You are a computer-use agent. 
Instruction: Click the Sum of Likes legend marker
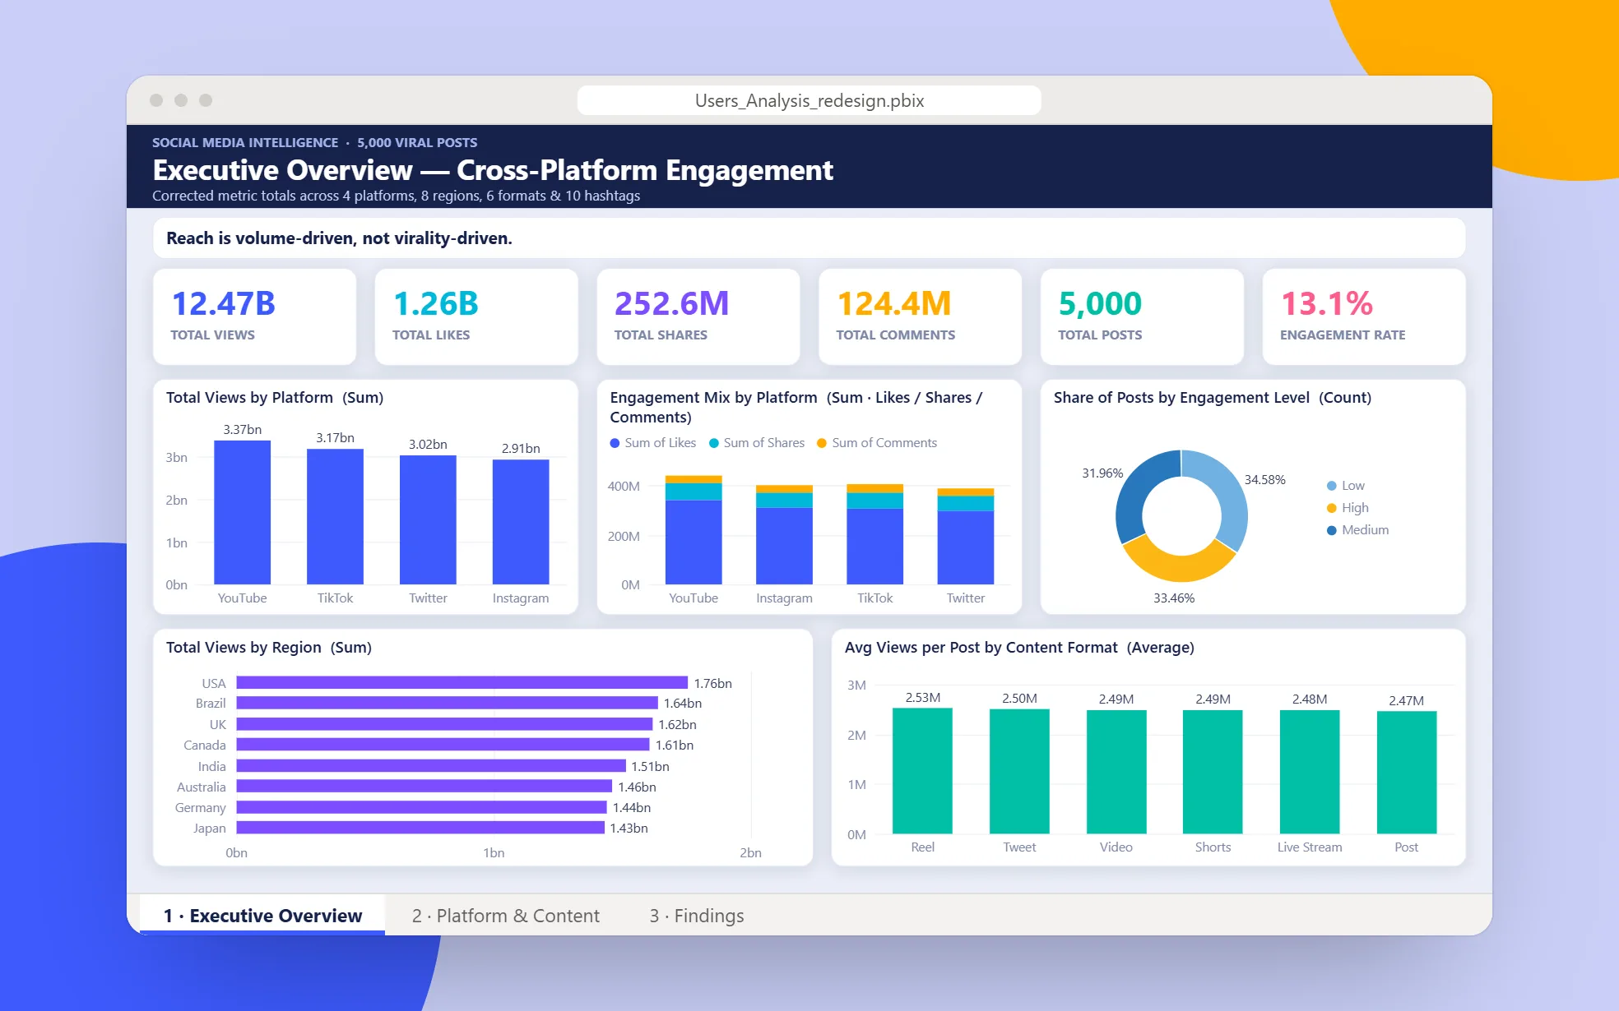click(x=615, y=443)
